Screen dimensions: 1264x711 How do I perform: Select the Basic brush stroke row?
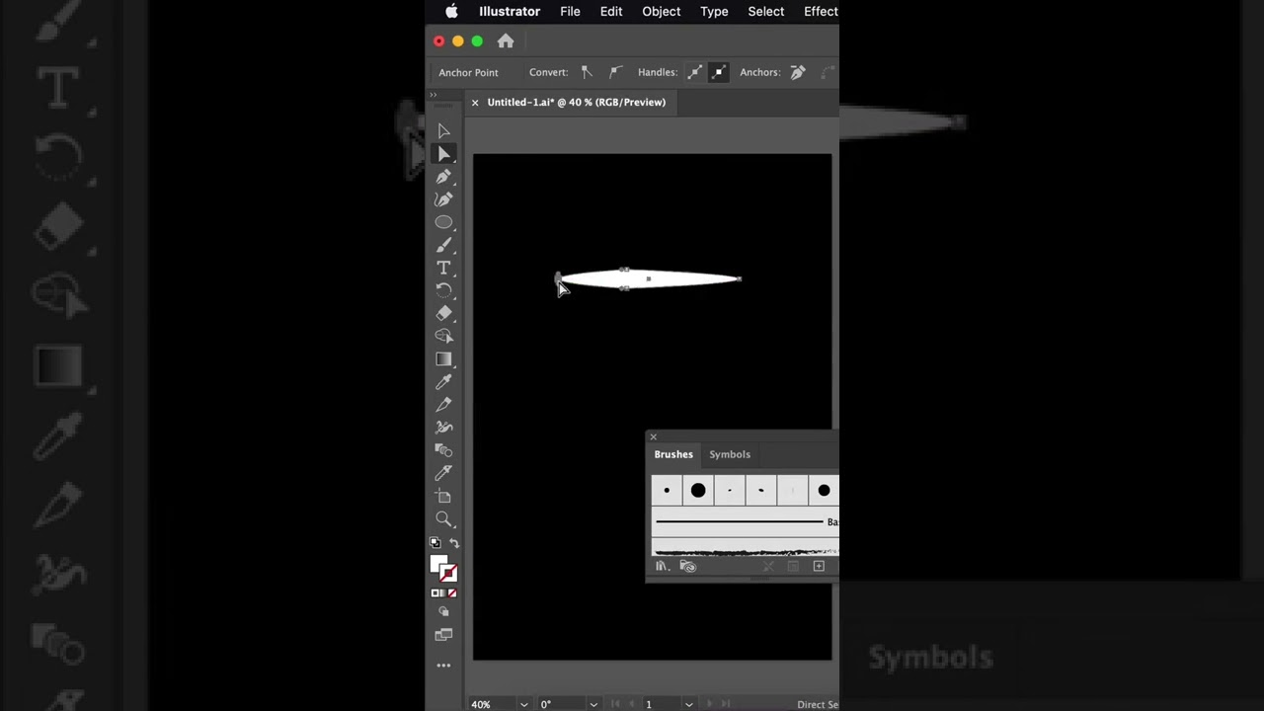[746, 521]
